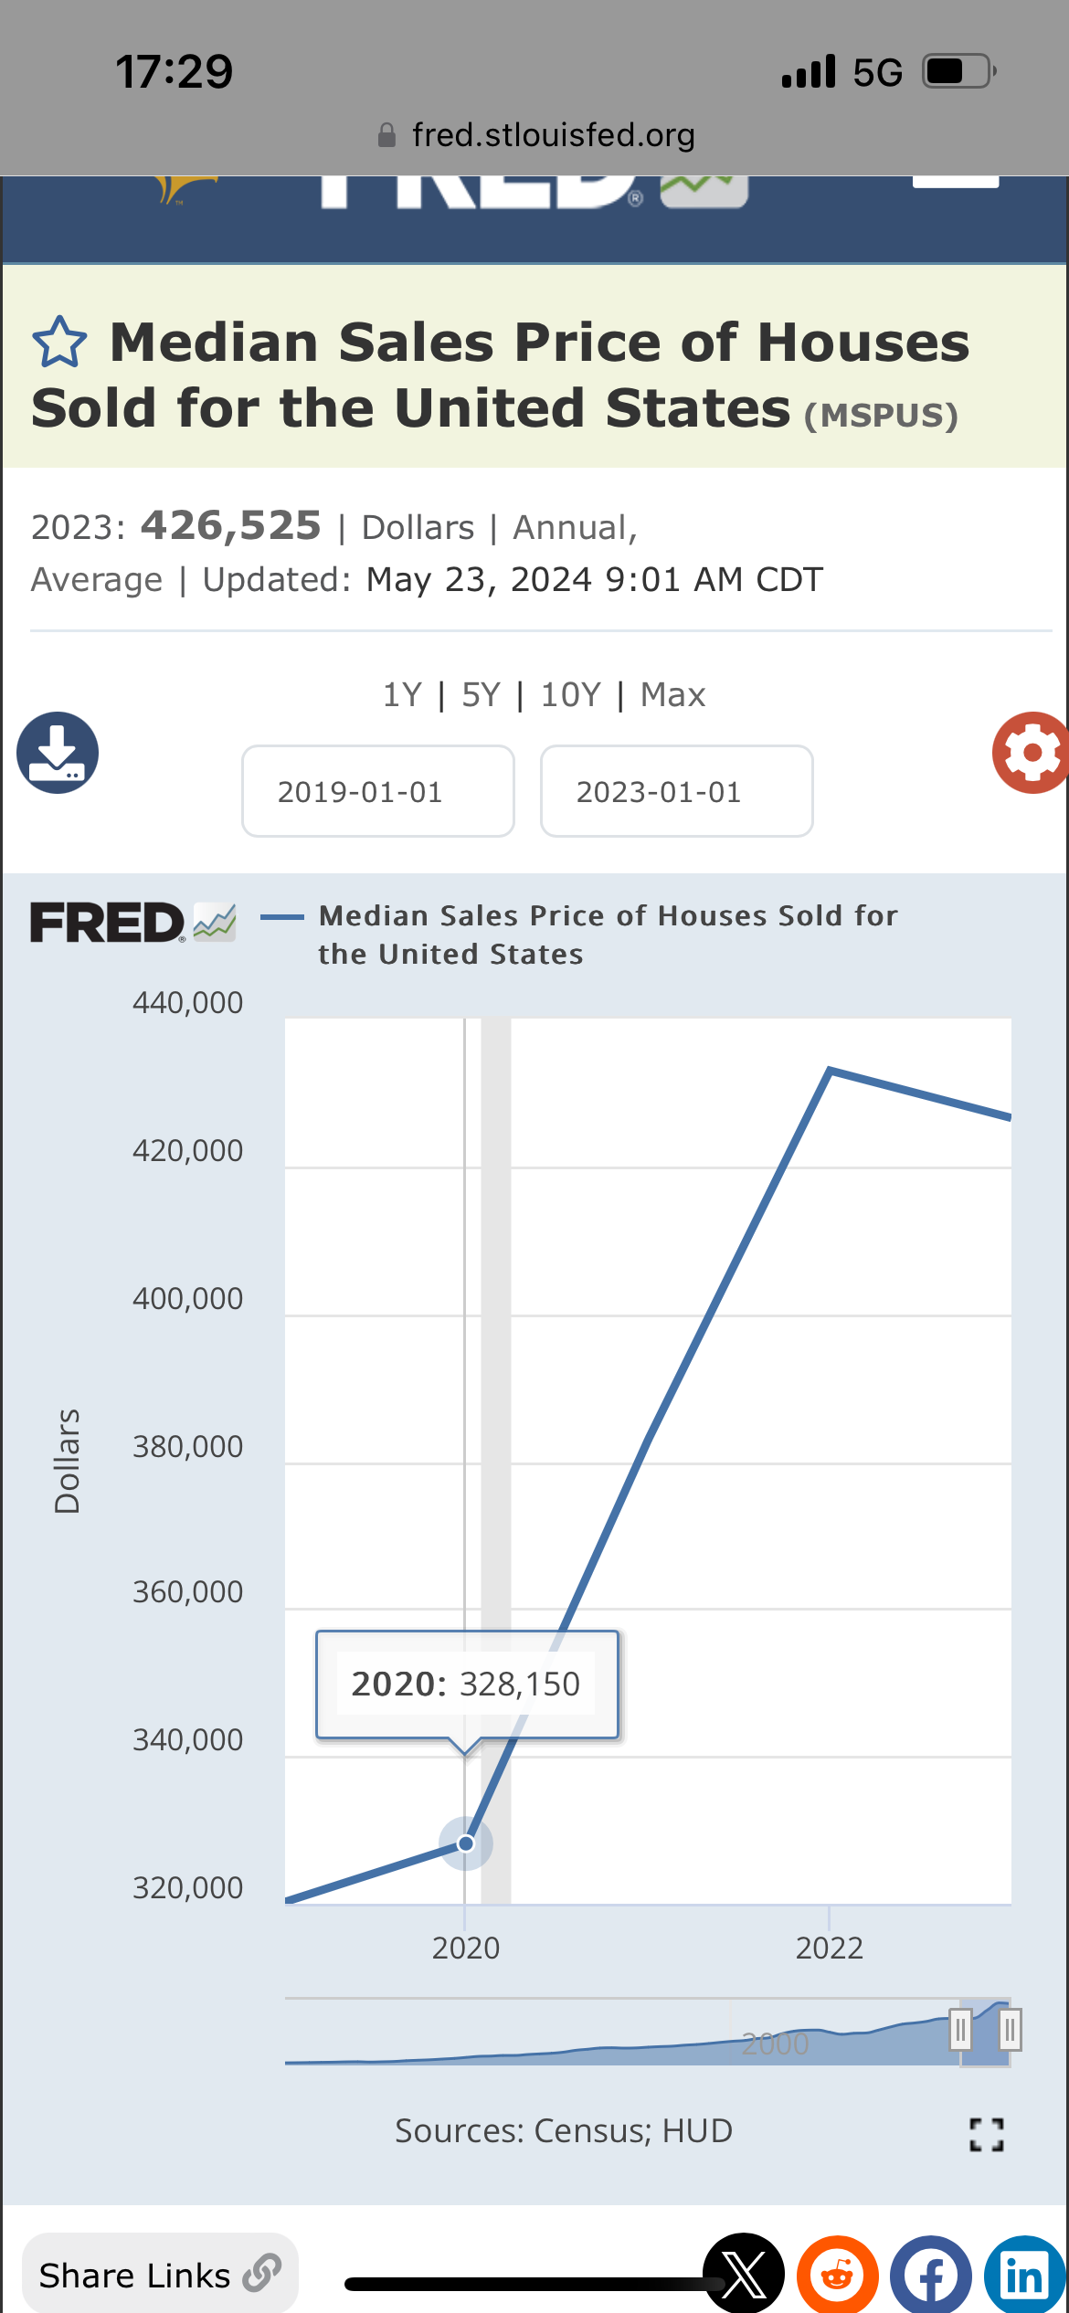Screen dimensions: 1069x2313
Task: Select the 10Y time range
Action: click(x=570, y=695)
